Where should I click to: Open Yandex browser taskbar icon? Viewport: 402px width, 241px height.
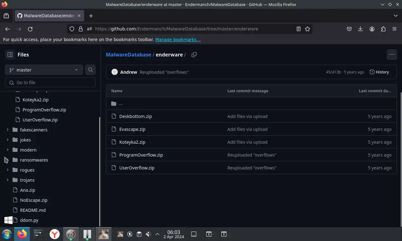point(55,234)
